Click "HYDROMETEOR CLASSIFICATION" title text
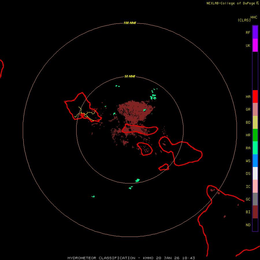The width and height of the screenshot is (260, 260). point(101,258)
